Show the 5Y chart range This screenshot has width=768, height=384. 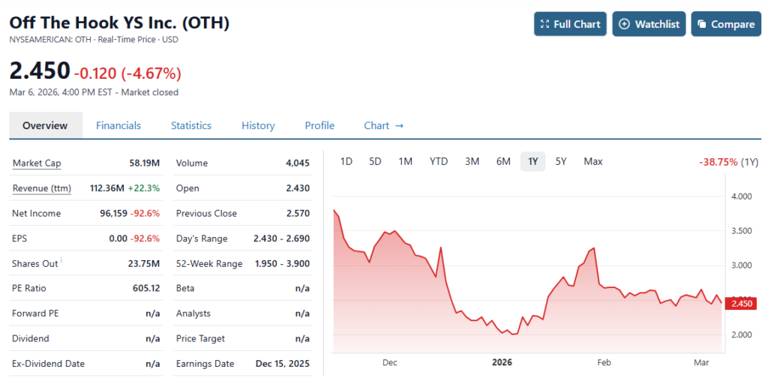561,161
